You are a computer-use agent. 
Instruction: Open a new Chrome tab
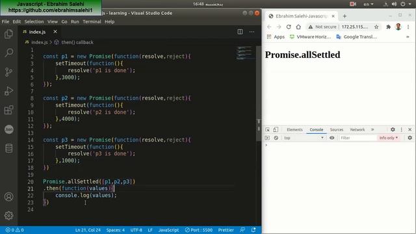[x=344, y=16]
